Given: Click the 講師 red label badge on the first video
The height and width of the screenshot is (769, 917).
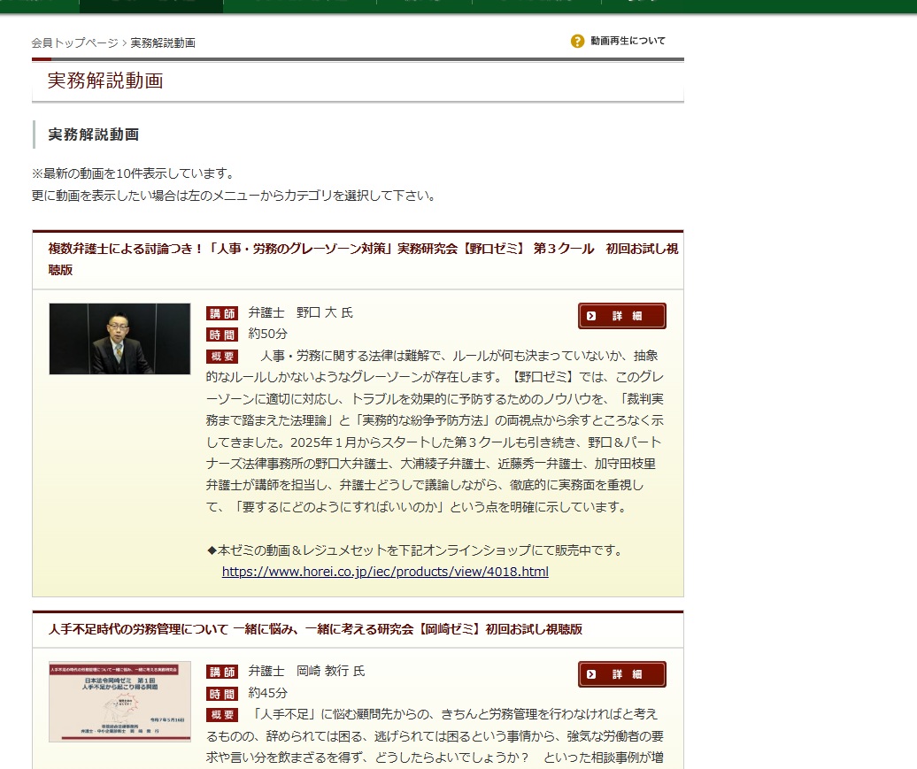Looking at the screenshot, I should (222, 312).
